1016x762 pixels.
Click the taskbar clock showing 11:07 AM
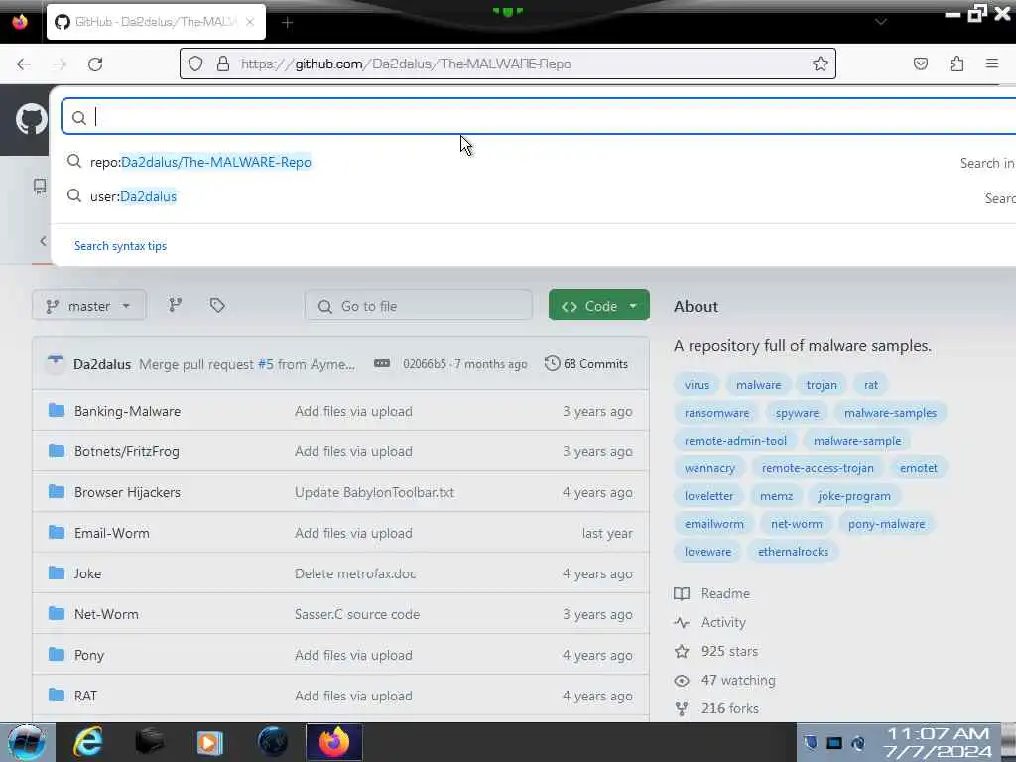pyautogui.click(x=939, y=742)
